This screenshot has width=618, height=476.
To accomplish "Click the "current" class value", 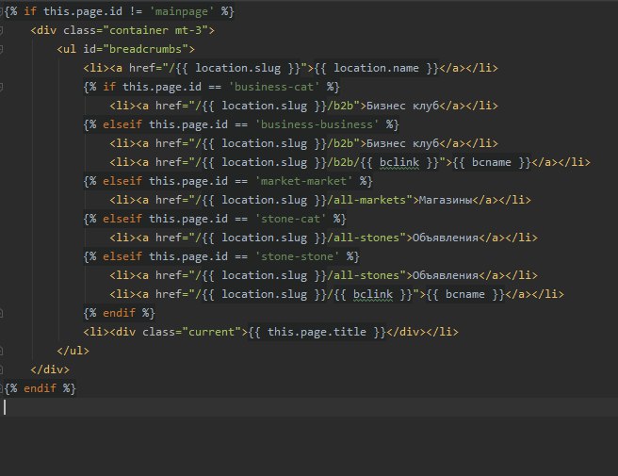I will pyautogui.click(x=211, y=332).
